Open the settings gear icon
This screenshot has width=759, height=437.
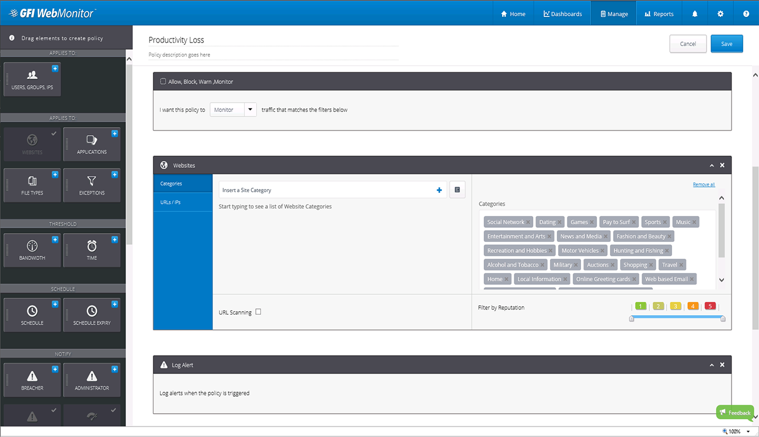[x=720, y=14]
